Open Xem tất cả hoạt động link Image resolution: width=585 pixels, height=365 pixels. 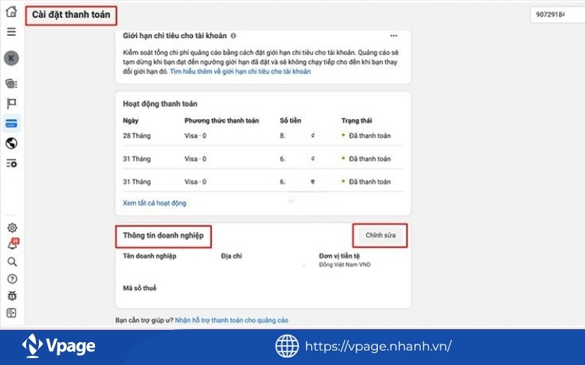[154, 203]
